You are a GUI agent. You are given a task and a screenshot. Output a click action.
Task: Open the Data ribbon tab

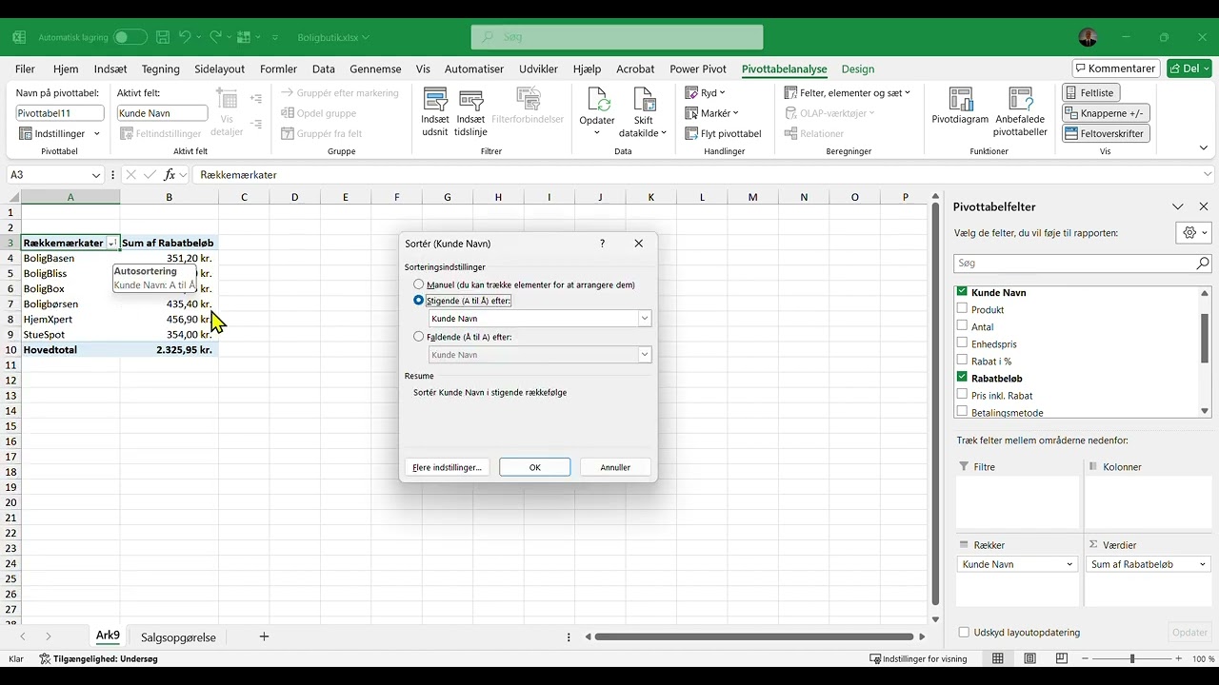[324, 69]
